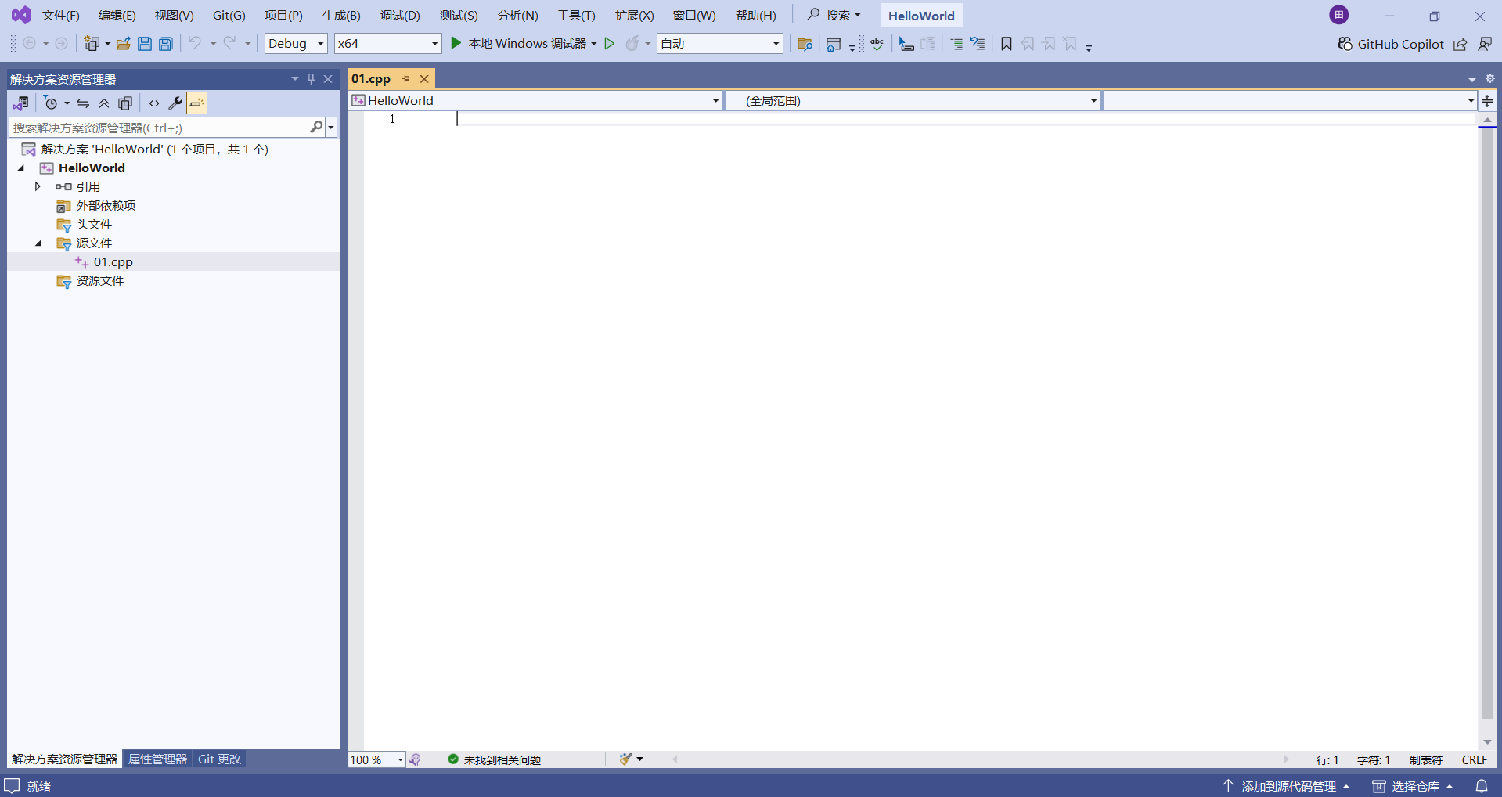Start debugging with the green play arrow

(456, 43)
